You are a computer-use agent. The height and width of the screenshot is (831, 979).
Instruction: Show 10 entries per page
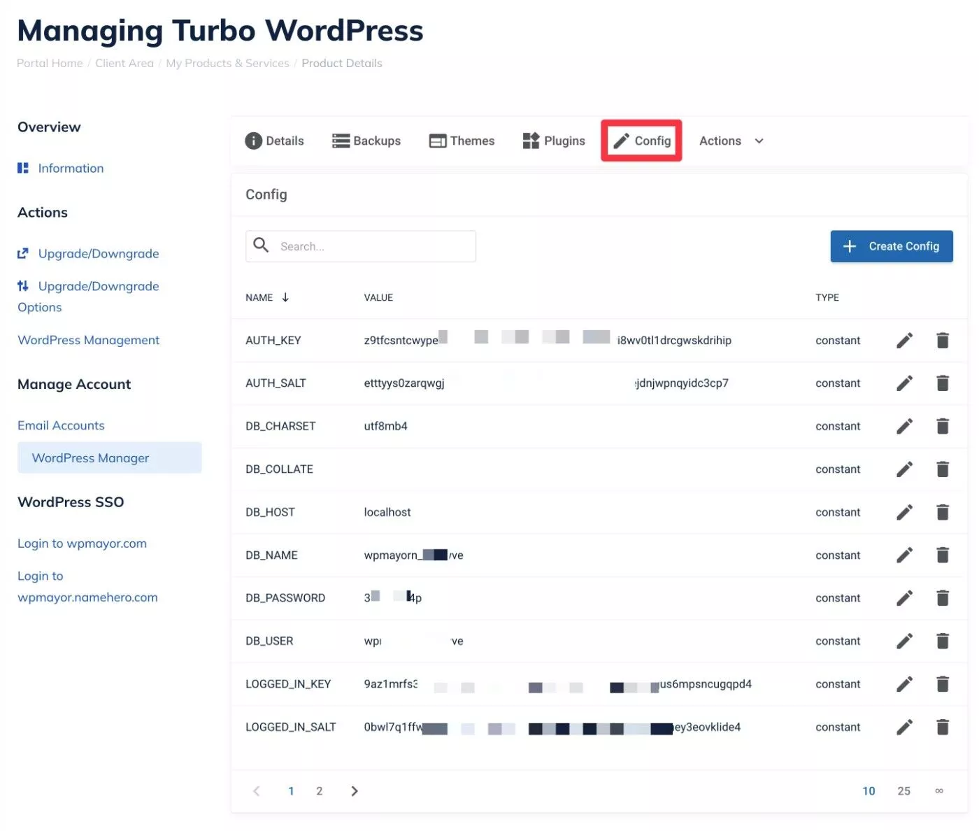tap(869, 791)
